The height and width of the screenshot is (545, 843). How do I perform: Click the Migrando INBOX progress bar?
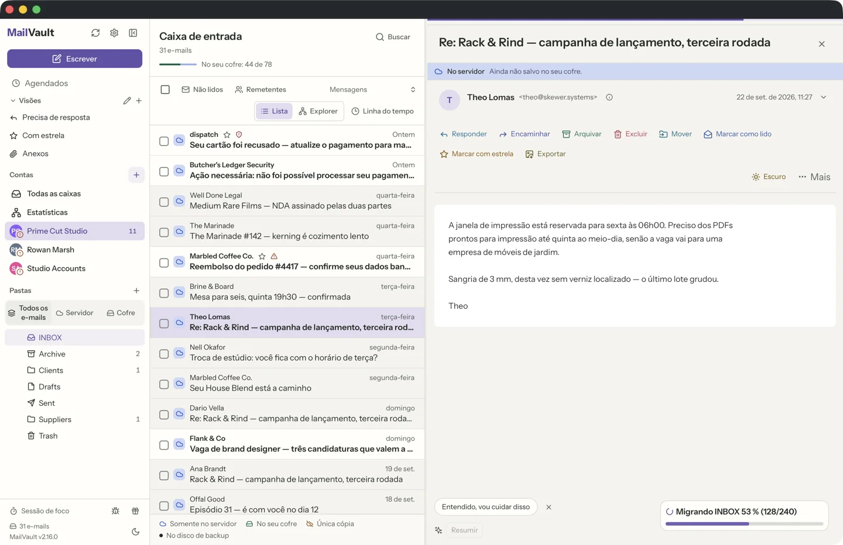click(744, 524)
